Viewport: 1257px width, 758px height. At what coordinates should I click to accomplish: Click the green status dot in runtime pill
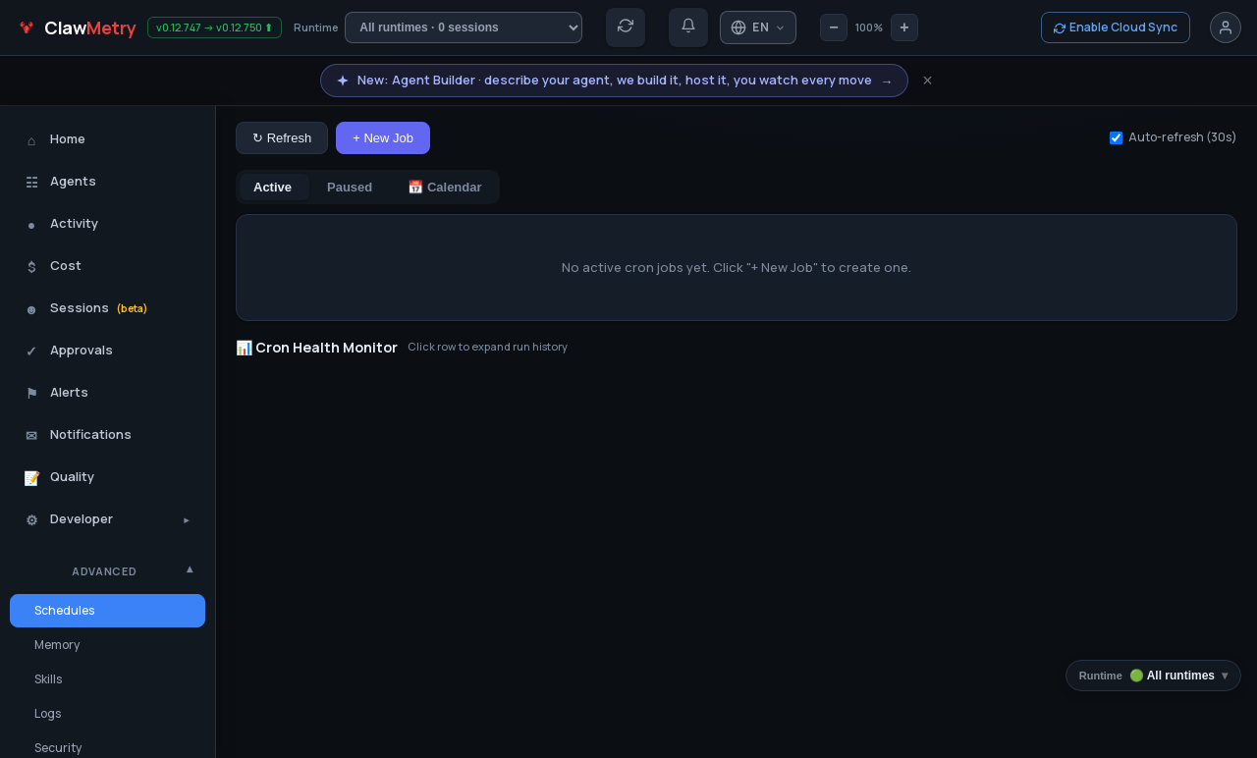tap(1136, 676)
